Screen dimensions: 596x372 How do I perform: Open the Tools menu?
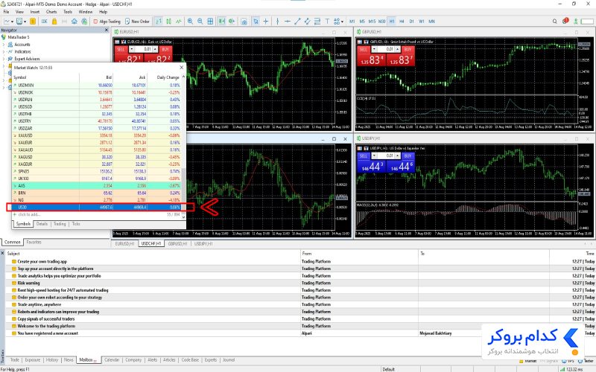pyautogui.click(x=68, y=12)
